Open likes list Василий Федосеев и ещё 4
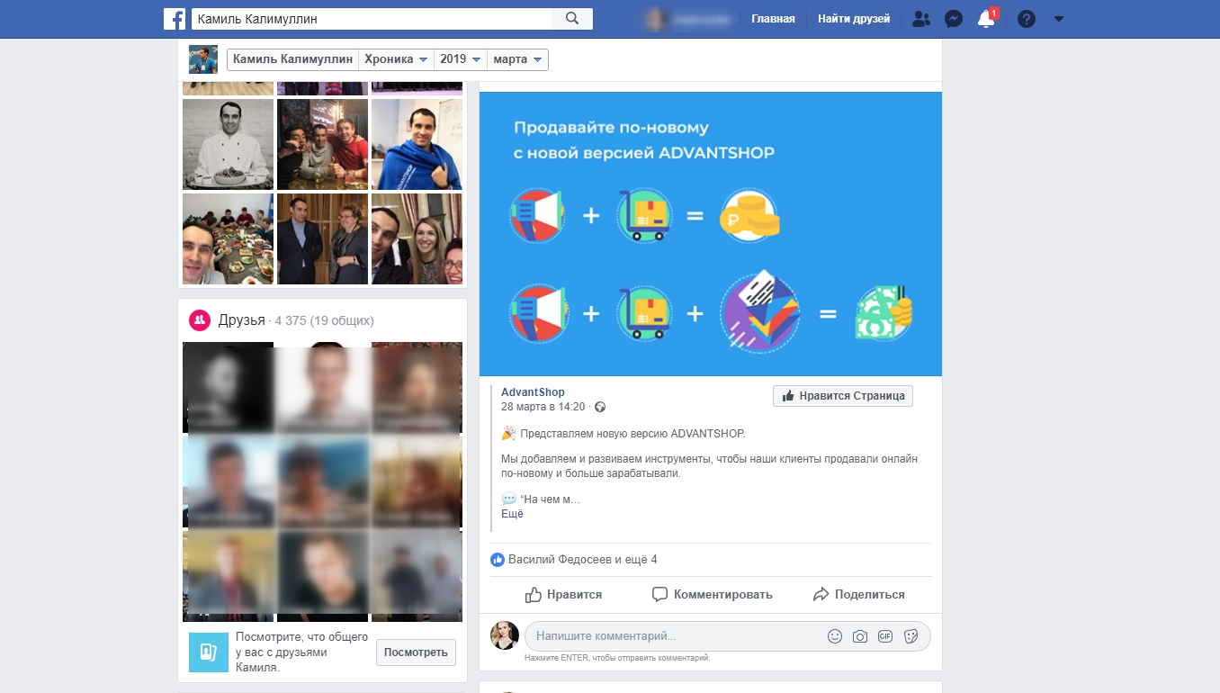 coord(583,560)
